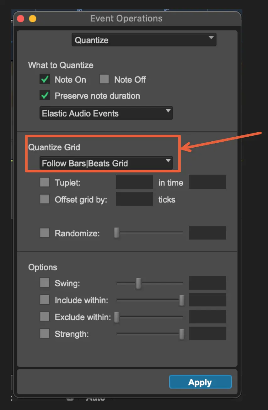The height and width of the screenshot is (410, 268).
Task: Open the Quantize operation dropdown
Action: pos(144,40)
